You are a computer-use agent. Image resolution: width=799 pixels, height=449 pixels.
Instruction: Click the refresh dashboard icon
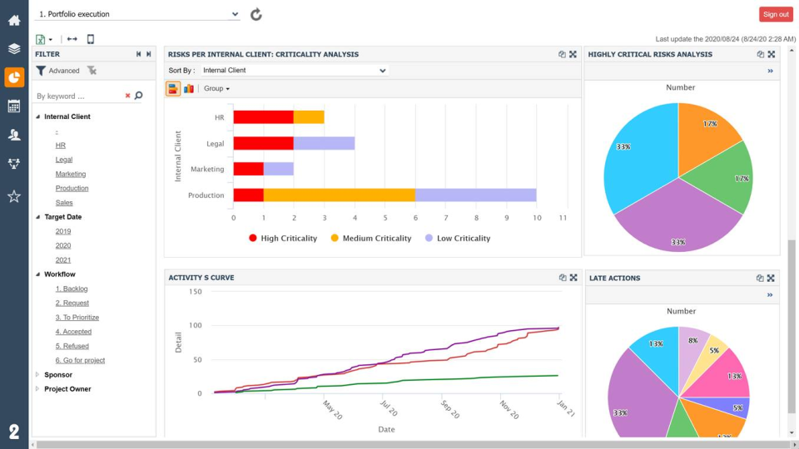tap(256, 14)
